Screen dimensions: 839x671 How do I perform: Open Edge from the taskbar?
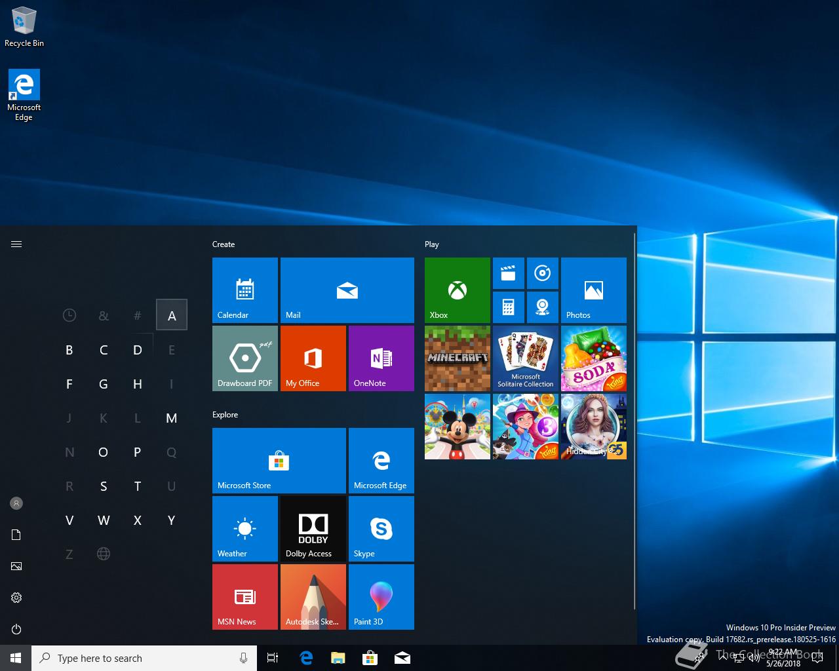coord(305,658)
